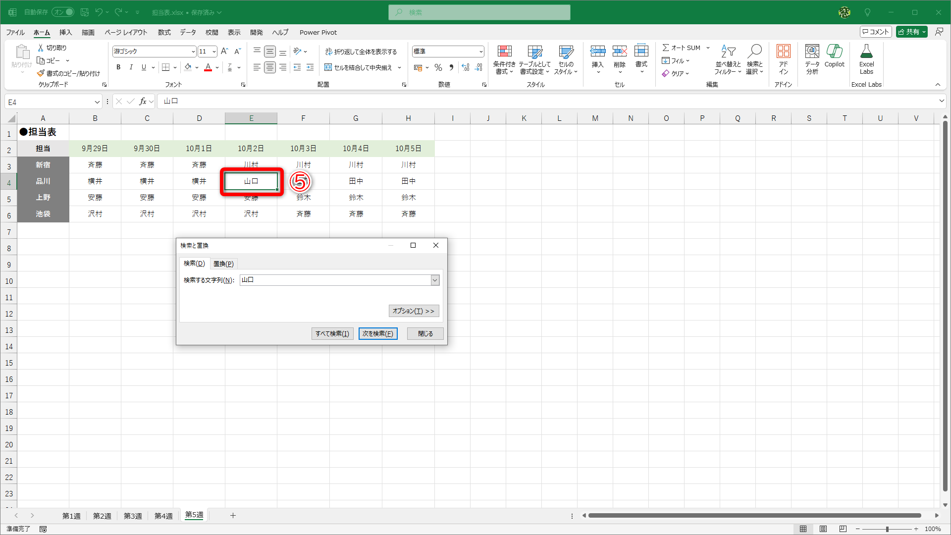The height and width of the screenshot is (535, 951).
Task: Toggle Wrap Text option
Action: click(x=361, y=52)
